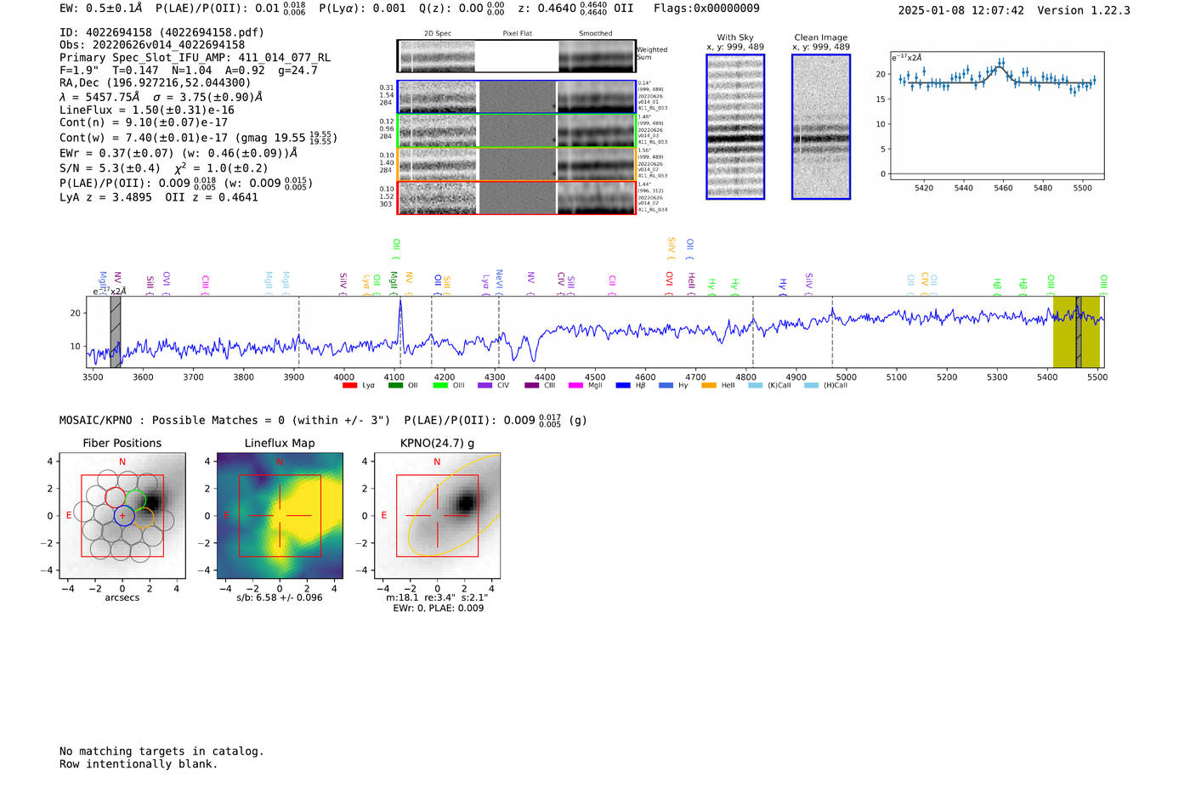The width and height of the screenshot is (1190, 810).
Task: Select the green-bordered fiber spectrum row
Action: (x=517, y=130)
